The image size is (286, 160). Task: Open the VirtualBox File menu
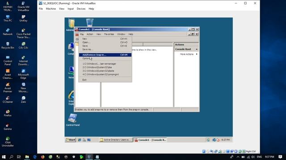41,9
